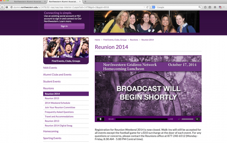The image size is (227, 143).
Task: Open Travel and Accommodations link
Action: (59, 116)
